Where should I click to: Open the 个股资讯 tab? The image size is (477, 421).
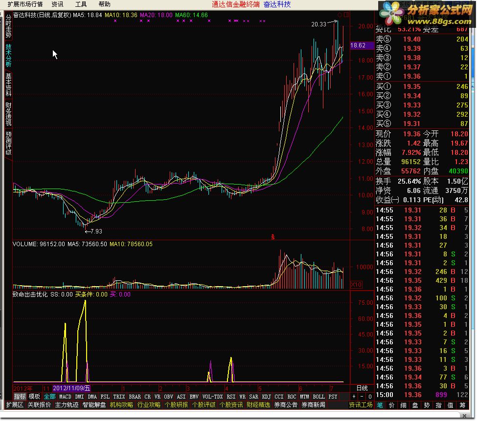pyautogui.click(x=231, y=405)
